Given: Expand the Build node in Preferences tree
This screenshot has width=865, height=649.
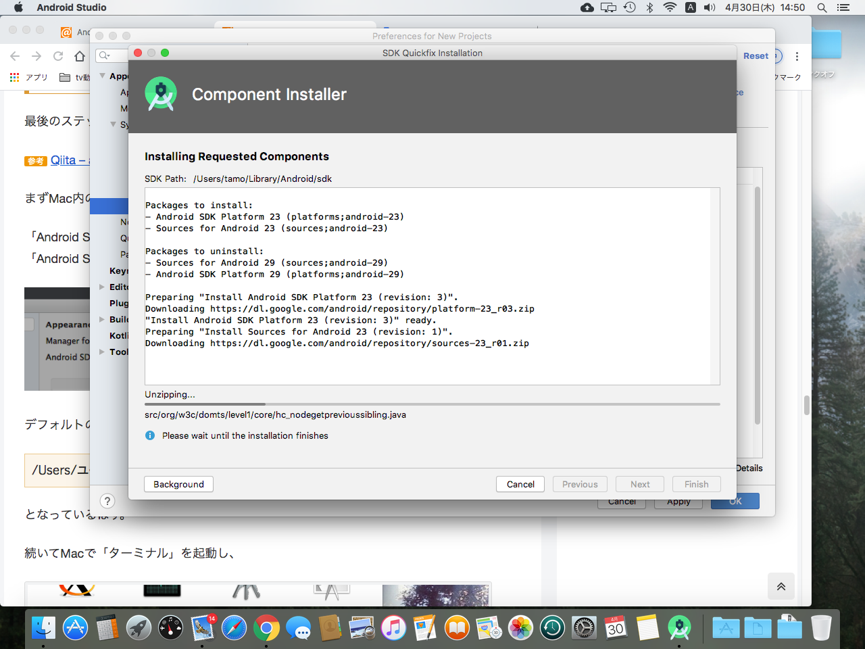Looking at the screenshot, I should (102, 319).
